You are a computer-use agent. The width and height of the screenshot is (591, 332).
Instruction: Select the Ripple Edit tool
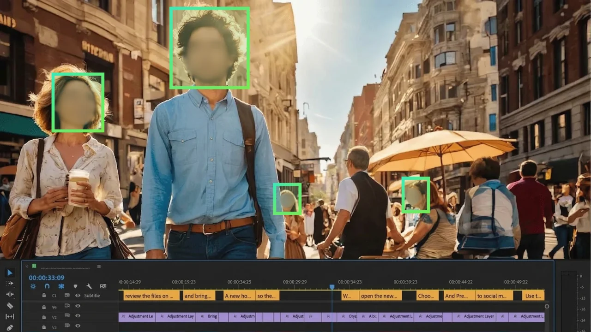(x=10, y=294)
